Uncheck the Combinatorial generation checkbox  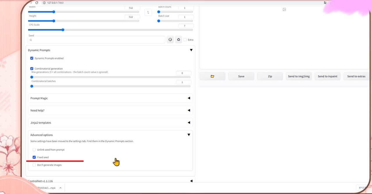click(32, 69)
